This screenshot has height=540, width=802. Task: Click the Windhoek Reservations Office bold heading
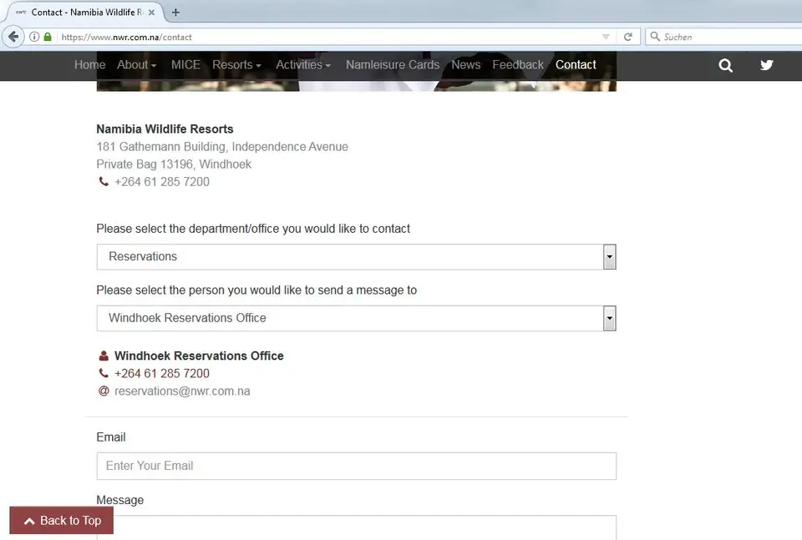point(199,356)
